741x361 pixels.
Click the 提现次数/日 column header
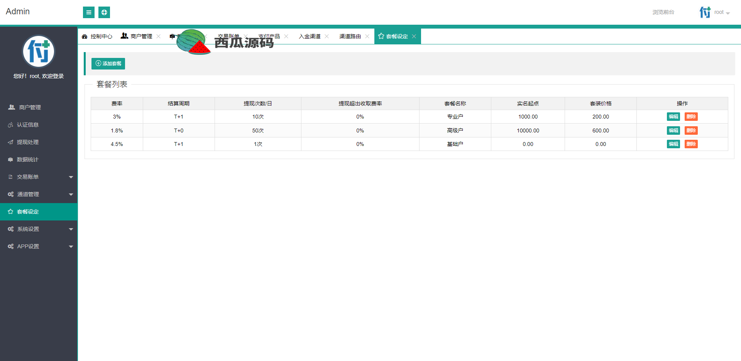tap(258, 103)
